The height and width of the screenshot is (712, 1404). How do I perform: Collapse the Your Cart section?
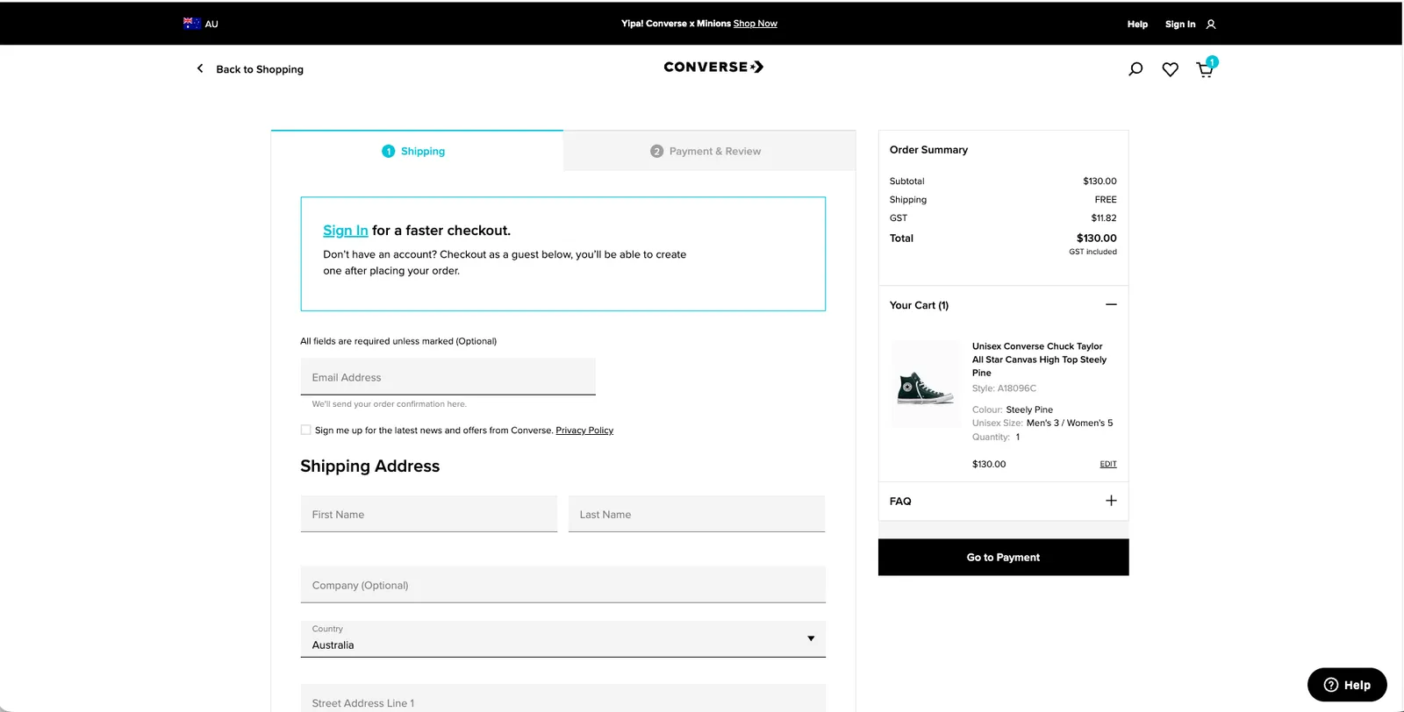click(1111, 304)
